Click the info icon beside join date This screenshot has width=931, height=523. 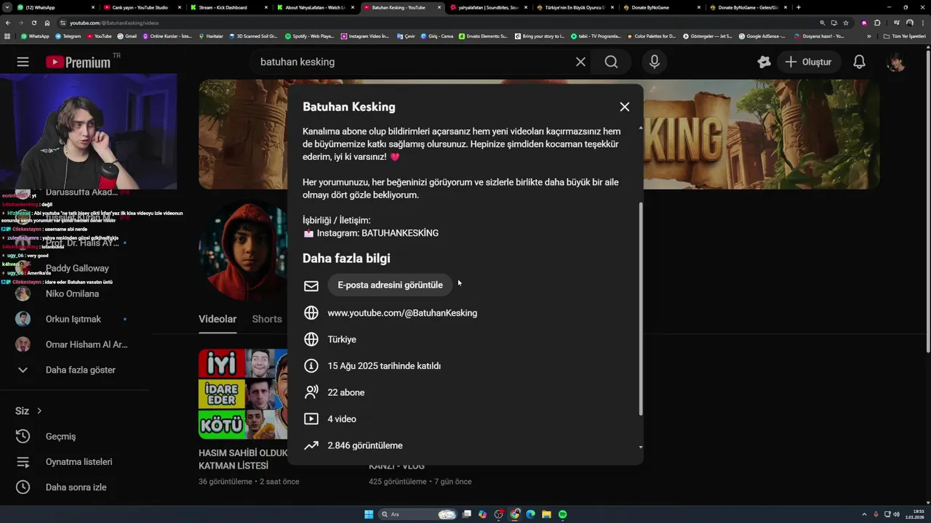(x=311, y=365)
